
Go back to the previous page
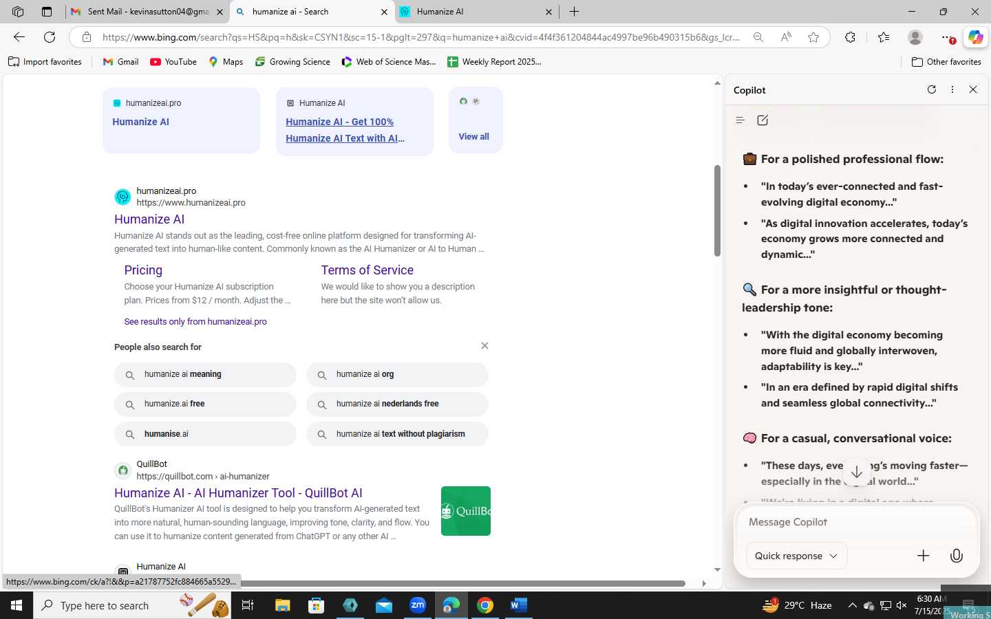[x=19, y=37]
